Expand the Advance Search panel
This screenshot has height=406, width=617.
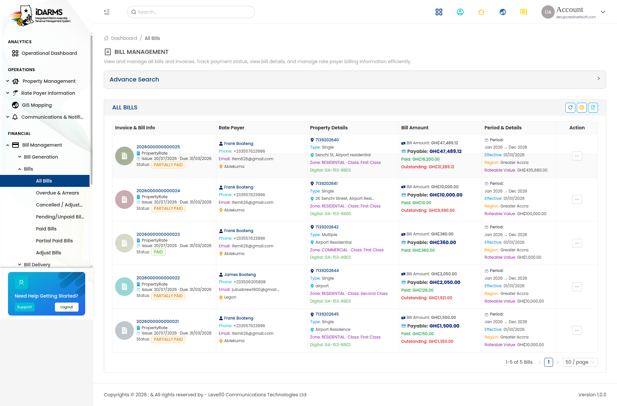coord(355,79)
